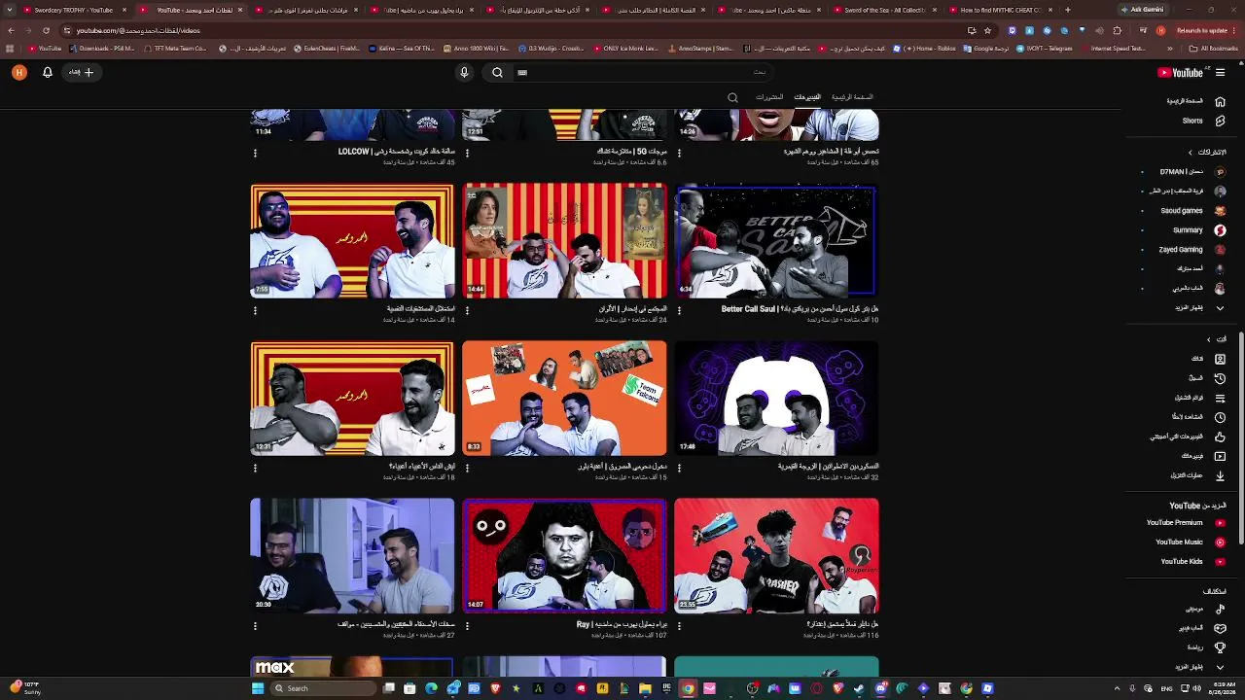1245x700 pixels.
Task: Switch to the Sword of the Sea browser tab
Action: click(x=885, y=10)
